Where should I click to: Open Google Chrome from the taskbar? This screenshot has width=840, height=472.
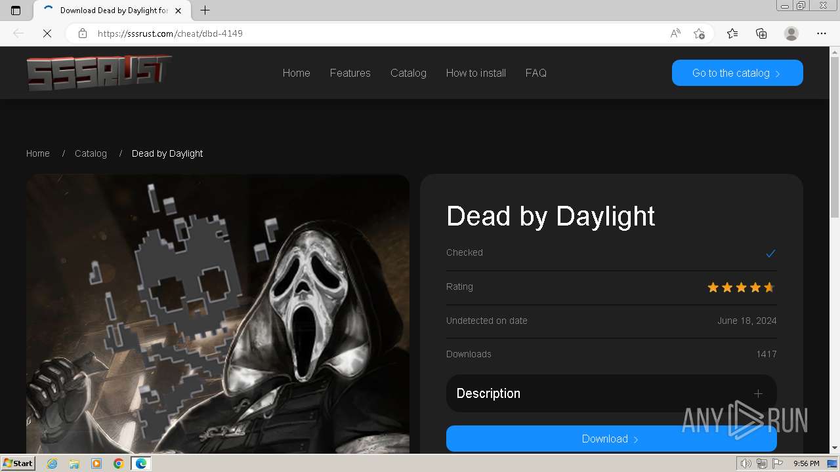pos(119,463)
